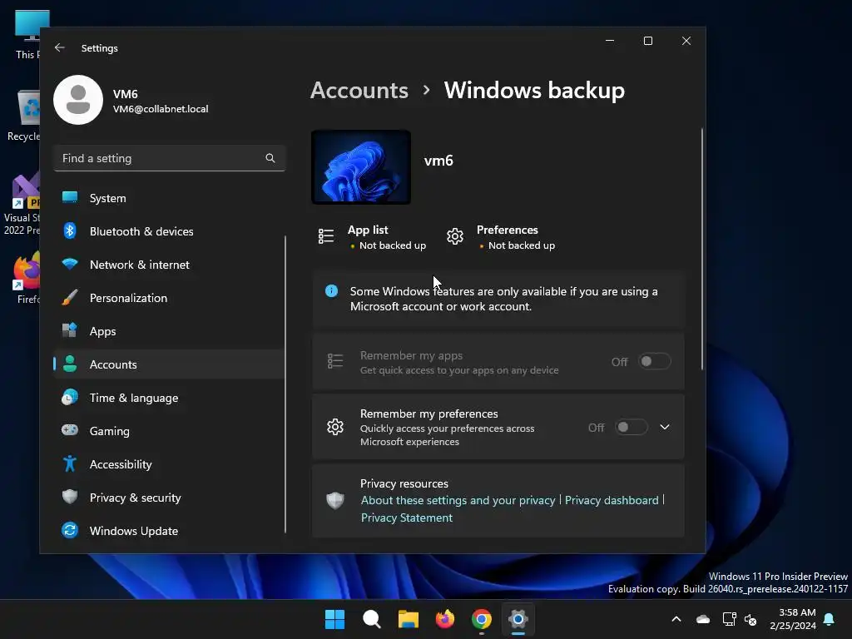Open Network & internet settings

click(x=170, y=264)
